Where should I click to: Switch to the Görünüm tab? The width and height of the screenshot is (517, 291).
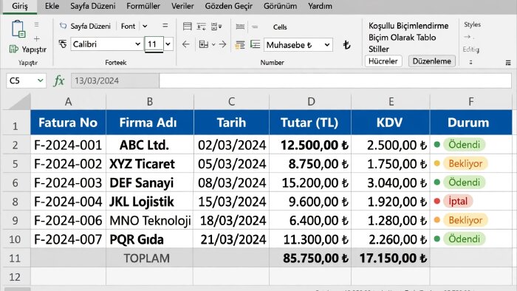click(x=280, y=6)
